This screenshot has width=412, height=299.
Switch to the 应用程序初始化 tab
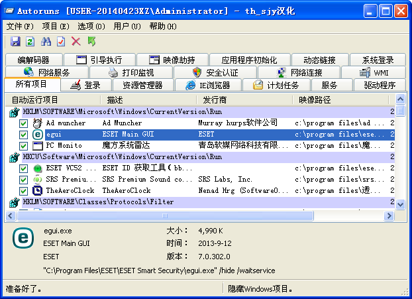click(250, 60)
